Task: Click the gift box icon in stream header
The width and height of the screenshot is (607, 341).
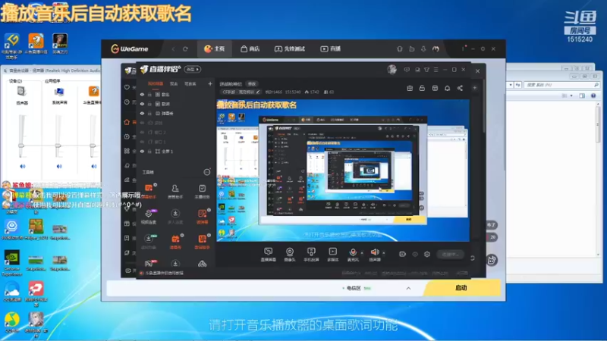Action: [410, 89]
